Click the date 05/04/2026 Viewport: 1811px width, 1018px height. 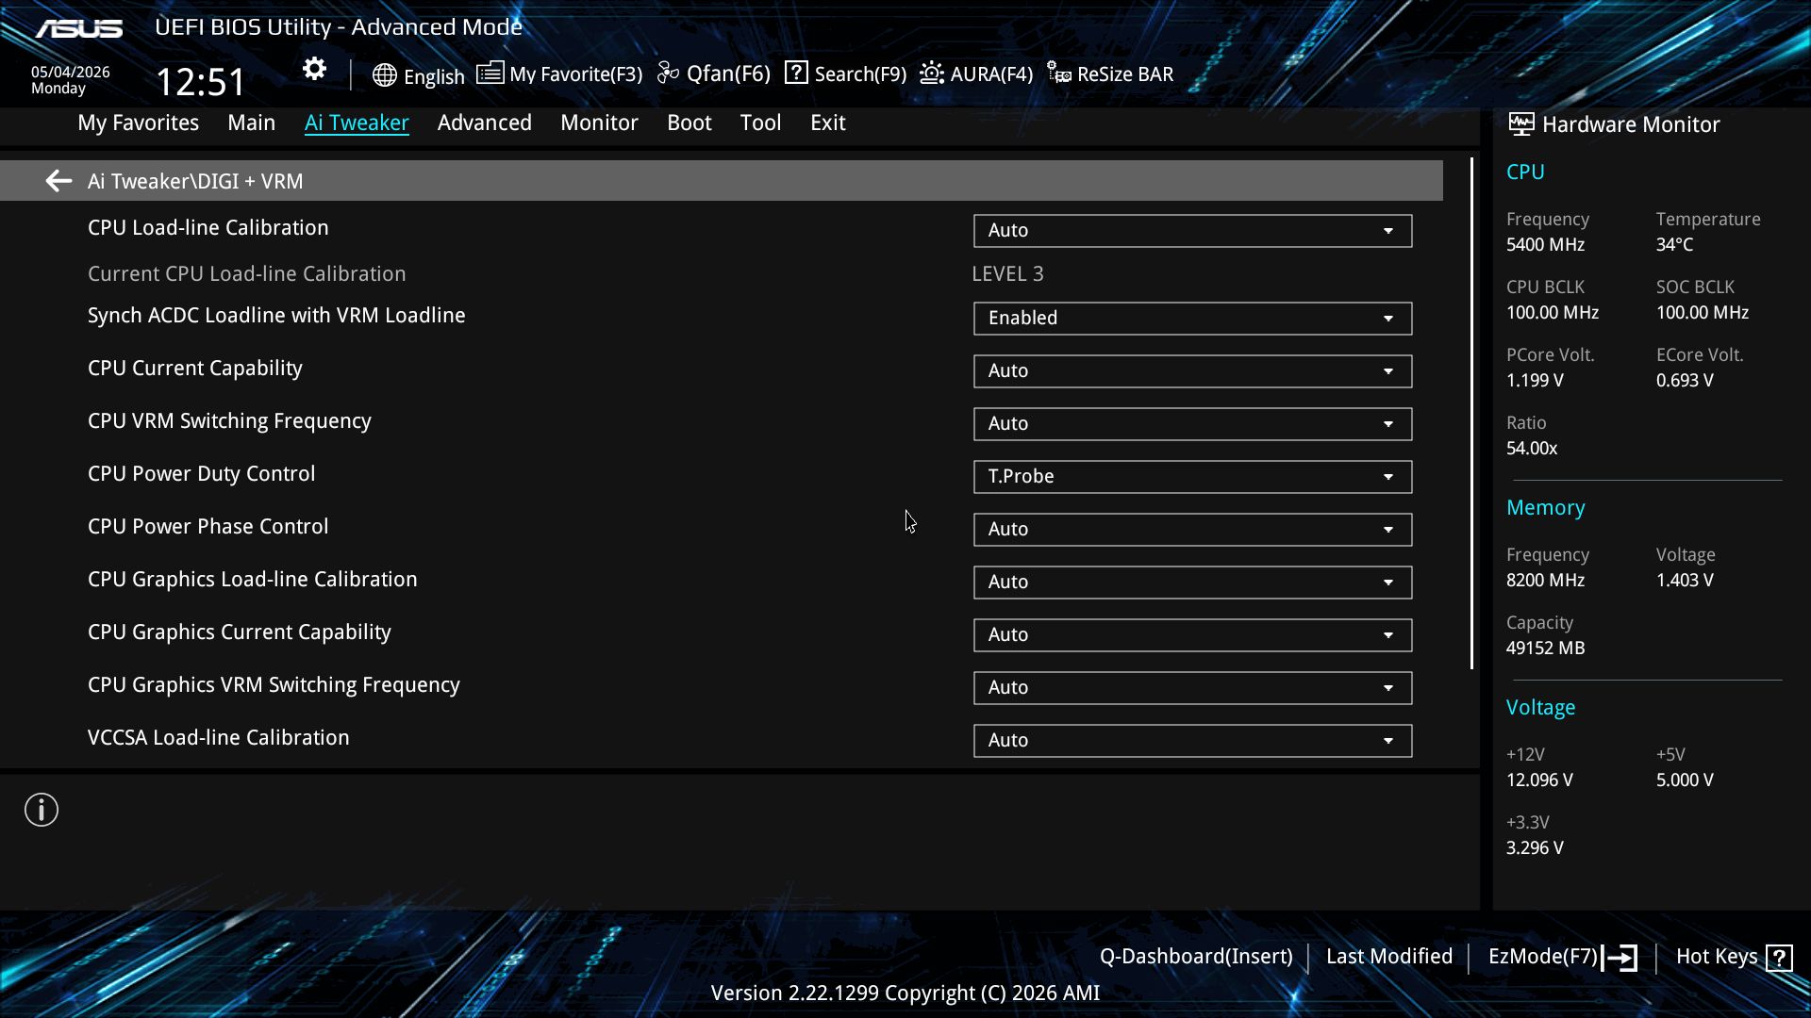pyautogui.click(x=71, y=73)
